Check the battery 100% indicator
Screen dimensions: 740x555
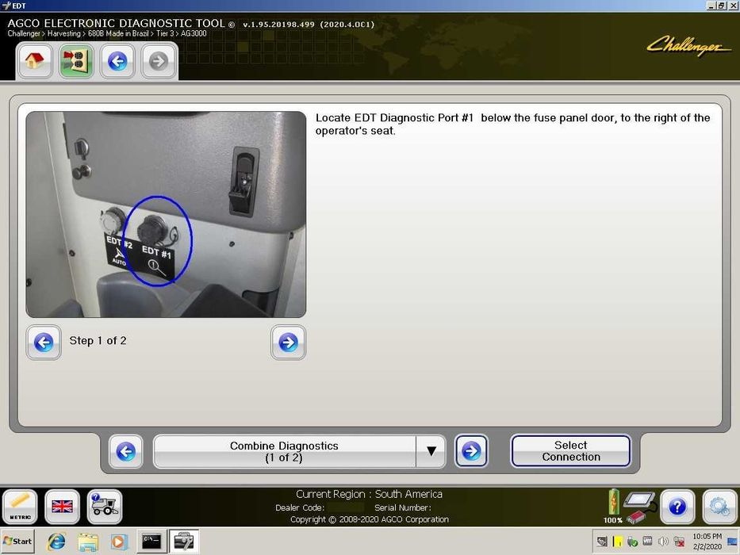pyautogui.click(x=612, y=507)
